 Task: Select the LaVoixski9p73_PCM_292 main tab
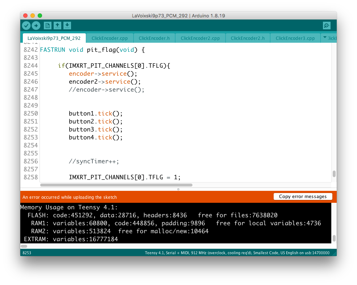[x=54, y=38]
